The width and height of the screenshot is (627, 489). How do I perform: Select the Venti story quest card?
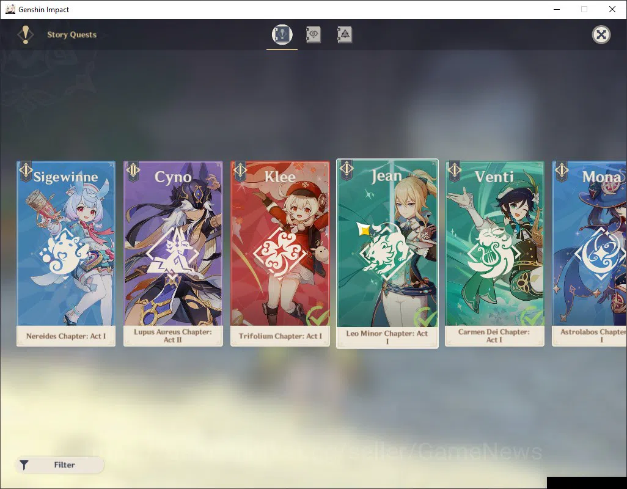pos(494,254)
